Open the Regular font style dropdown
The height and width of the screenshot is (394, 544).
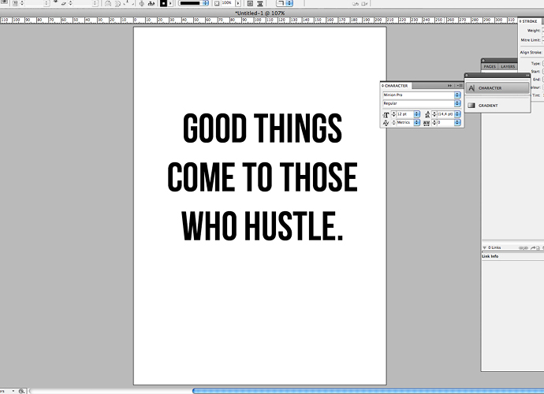click(457, 103)
